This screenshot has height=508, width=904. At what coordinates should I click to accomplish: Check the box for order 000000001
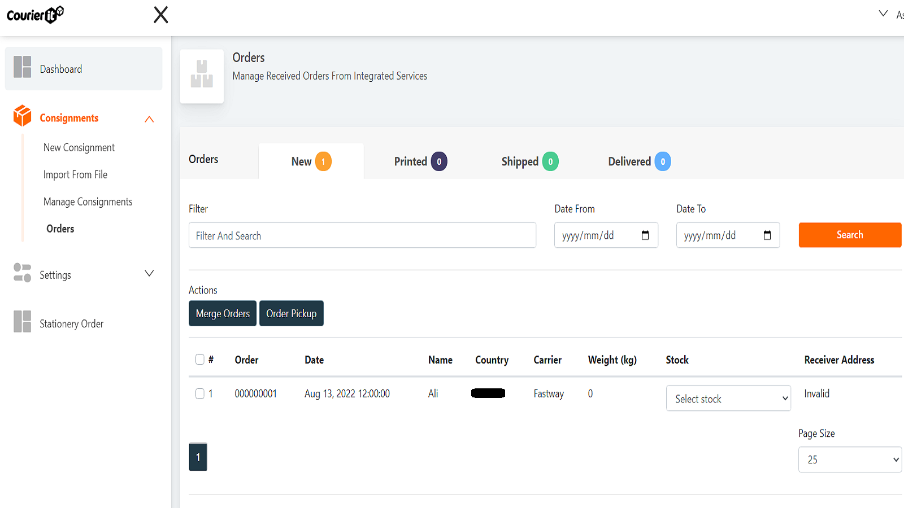click(200, 393)
